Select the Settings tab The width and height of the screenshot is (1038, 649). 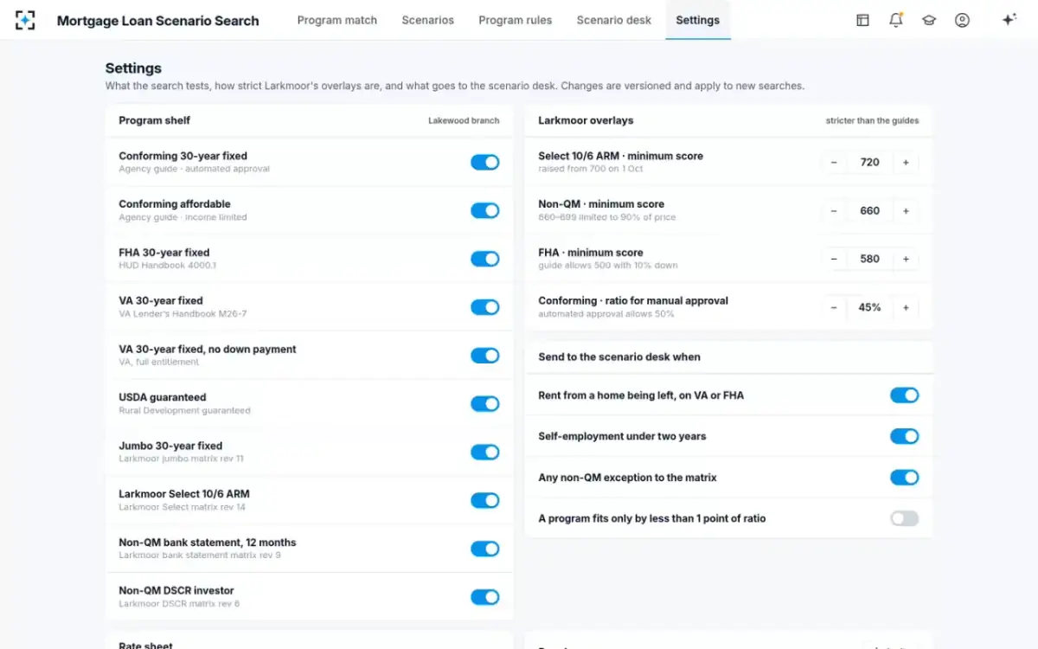[x=698, y=20]
